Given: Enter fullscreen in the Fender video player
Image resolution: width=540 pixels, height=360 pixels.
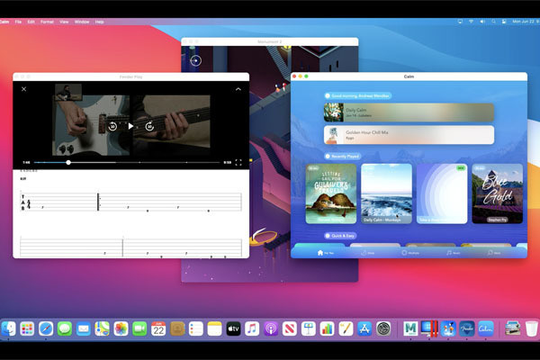Looking at the screenshot, I should click(x=240, y=163).
